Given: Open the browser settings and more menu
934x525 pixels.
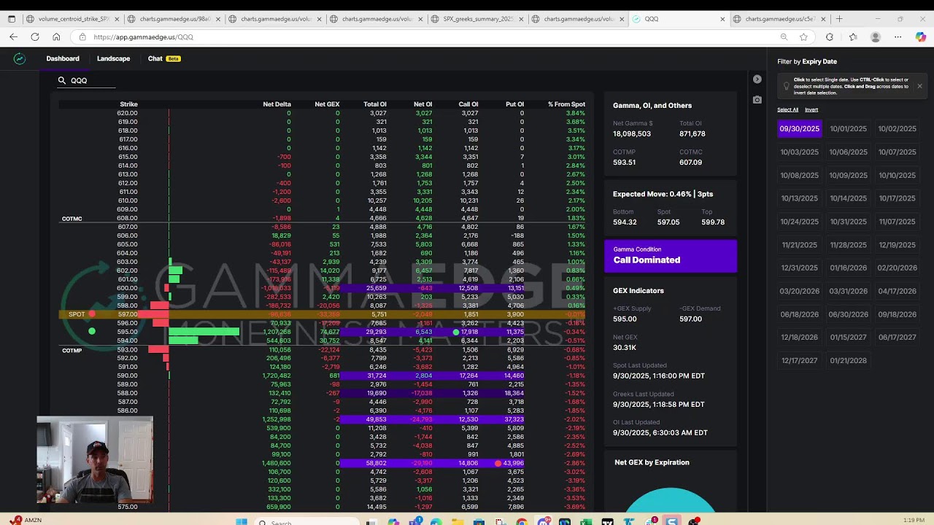Looking at the screenshot, I should coord(898,36).
